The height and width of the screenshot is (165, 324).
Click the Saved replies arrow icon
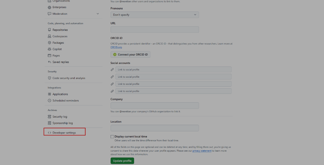49,62
